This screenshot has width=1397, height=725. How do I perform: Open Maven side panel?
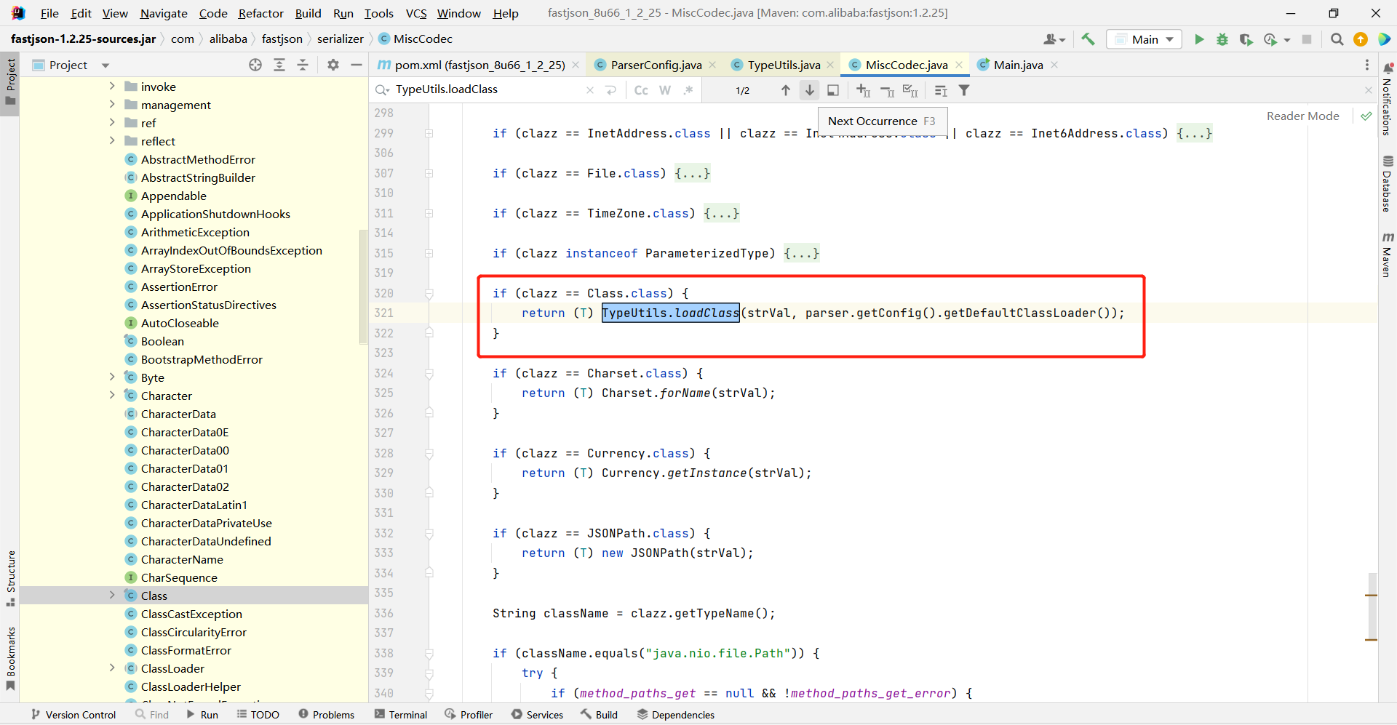click(1388, 255)
